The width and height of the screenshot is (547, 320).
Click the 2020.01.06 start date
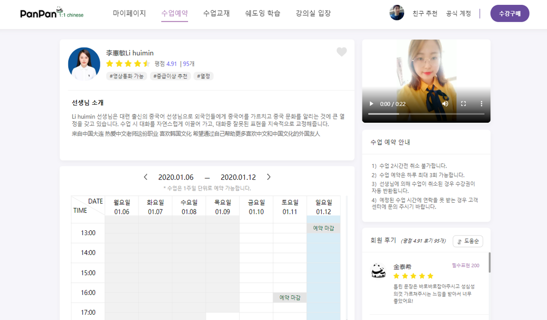(176, 177)
